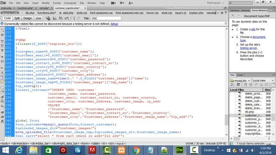Click the balance braces icon

tap(2, 61)
